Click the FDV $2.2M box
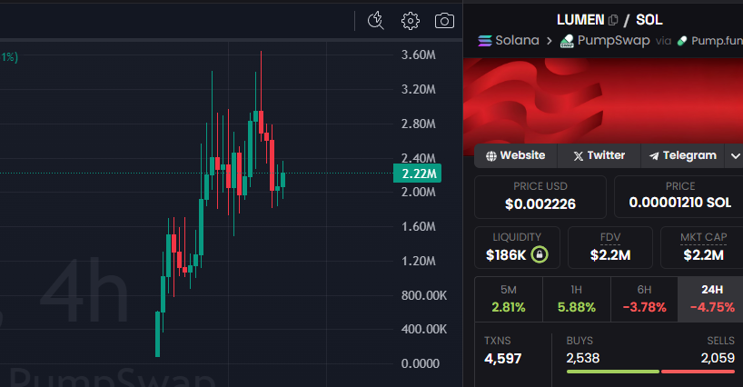 610,247
